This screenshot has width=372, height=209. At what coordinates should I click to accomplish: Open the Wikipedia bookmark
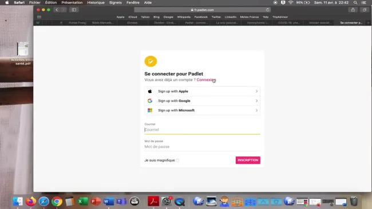coord(184,17)
